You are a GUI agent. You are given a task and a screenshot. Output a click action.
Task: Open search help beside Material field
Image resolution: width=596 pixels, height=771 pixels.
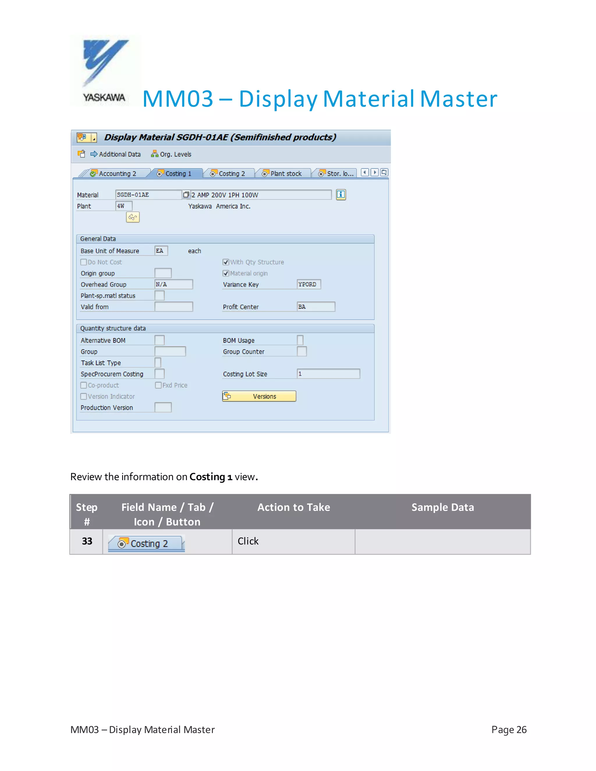coord(186,195)
